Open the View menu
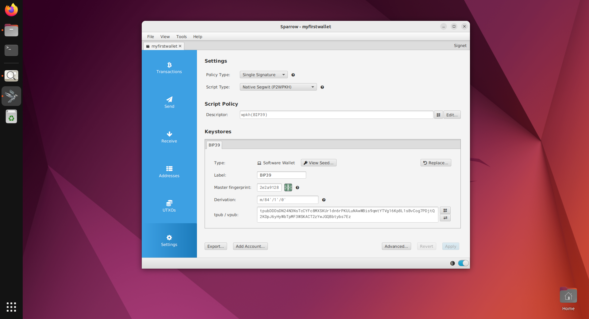 tap(165, 37)
